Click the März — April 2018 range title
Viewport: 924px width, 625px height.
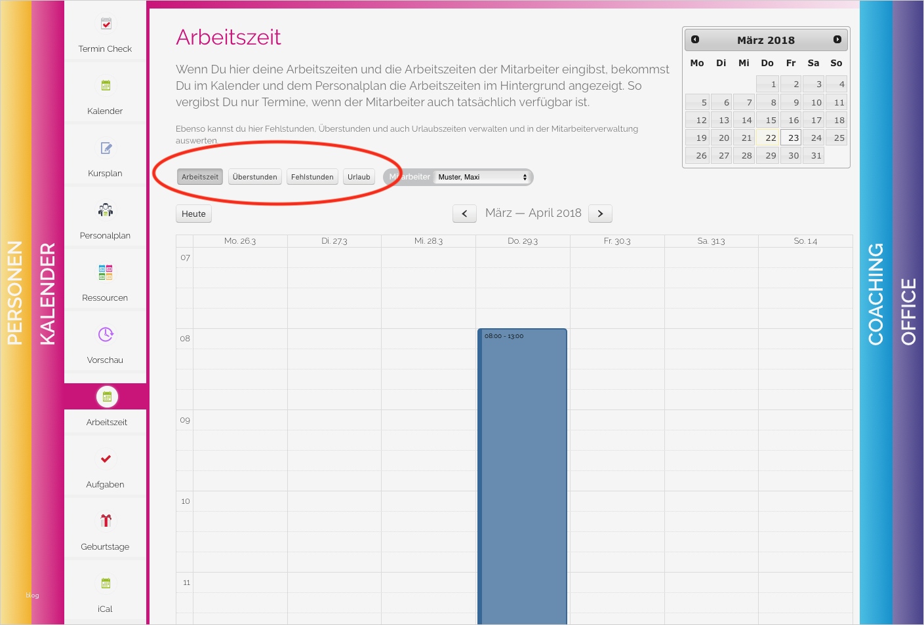[533, 213]
